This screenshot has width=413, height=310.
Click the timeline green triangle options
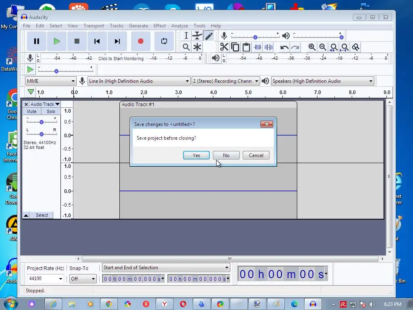point(31,92)
